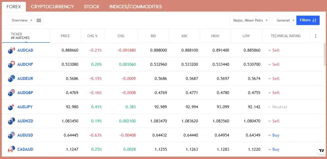Click the AUDGBP currency flag icon
This screenshot has width=327, height=159.
(11, 93)
